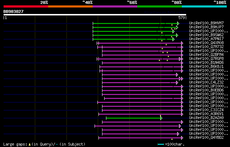Click the purple alignment bar for Q4XM08

pyautogui.click(x=139, y=43)
